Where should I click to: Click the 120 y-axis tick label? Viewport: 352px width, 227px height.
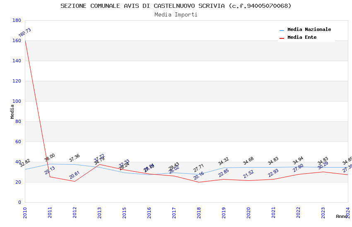click(17, 81)
